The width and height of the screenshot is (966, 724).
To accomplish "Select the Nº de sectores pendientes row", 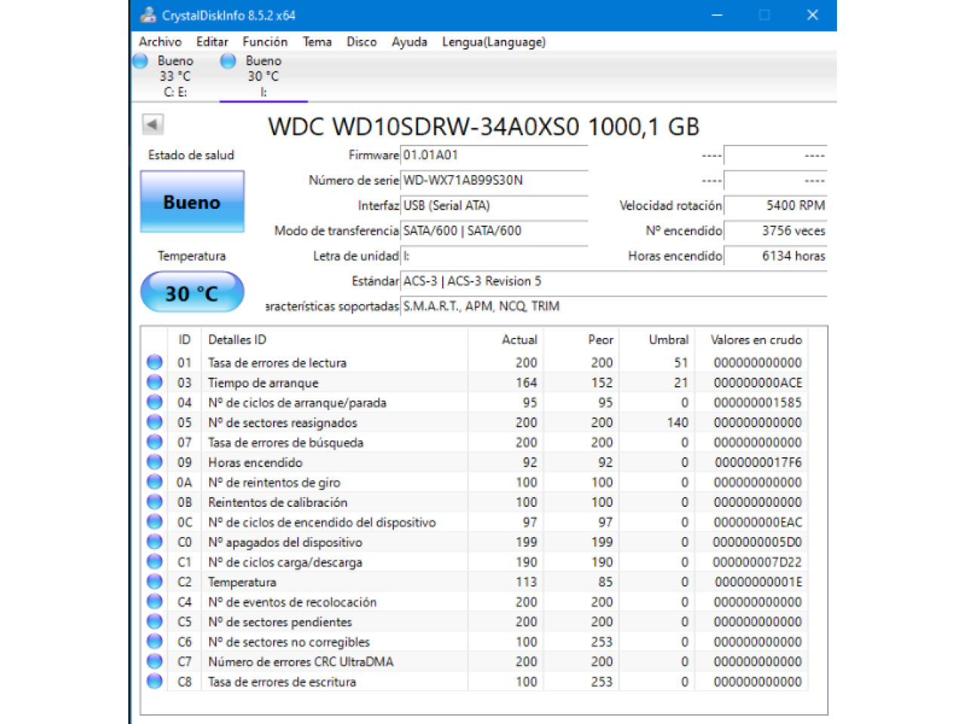I will 280,622.
